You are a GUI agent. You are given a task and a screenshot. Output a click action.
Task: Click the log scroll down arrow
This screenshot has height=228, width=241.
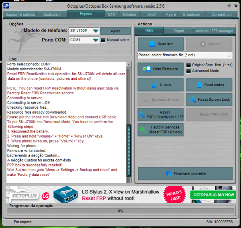129,180
